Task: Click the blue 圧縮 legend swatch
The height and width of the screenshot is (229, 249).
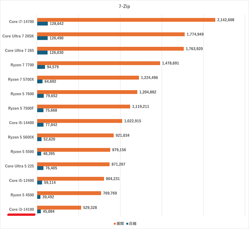Action: (x=127, y=224)
